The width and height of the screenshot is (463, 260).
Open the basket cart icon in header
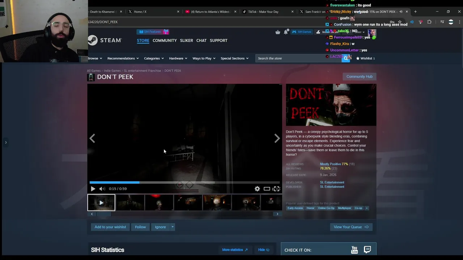tap(277, 32)
